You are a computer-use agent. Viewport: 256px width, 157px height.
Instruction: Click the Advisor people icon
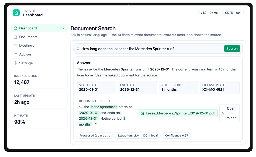(x=15, y=54)
